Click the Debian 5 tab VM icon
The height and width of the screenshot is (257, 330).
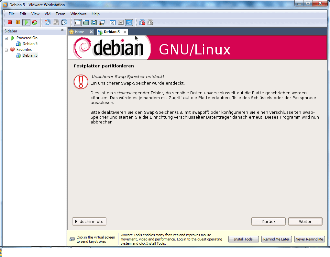(100, 32)
